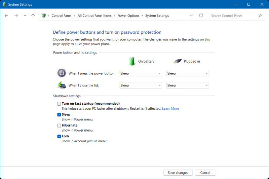
Task: Click the Back navigation arrow
Action: click(x=6, y=16)
